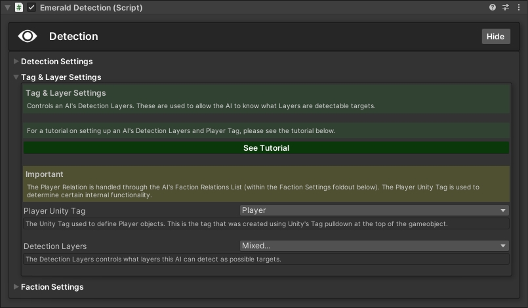528x308 pixels.
Task: Collapse the Emerald Detection component foldout arrow
Action: click(x=7, y=8)
